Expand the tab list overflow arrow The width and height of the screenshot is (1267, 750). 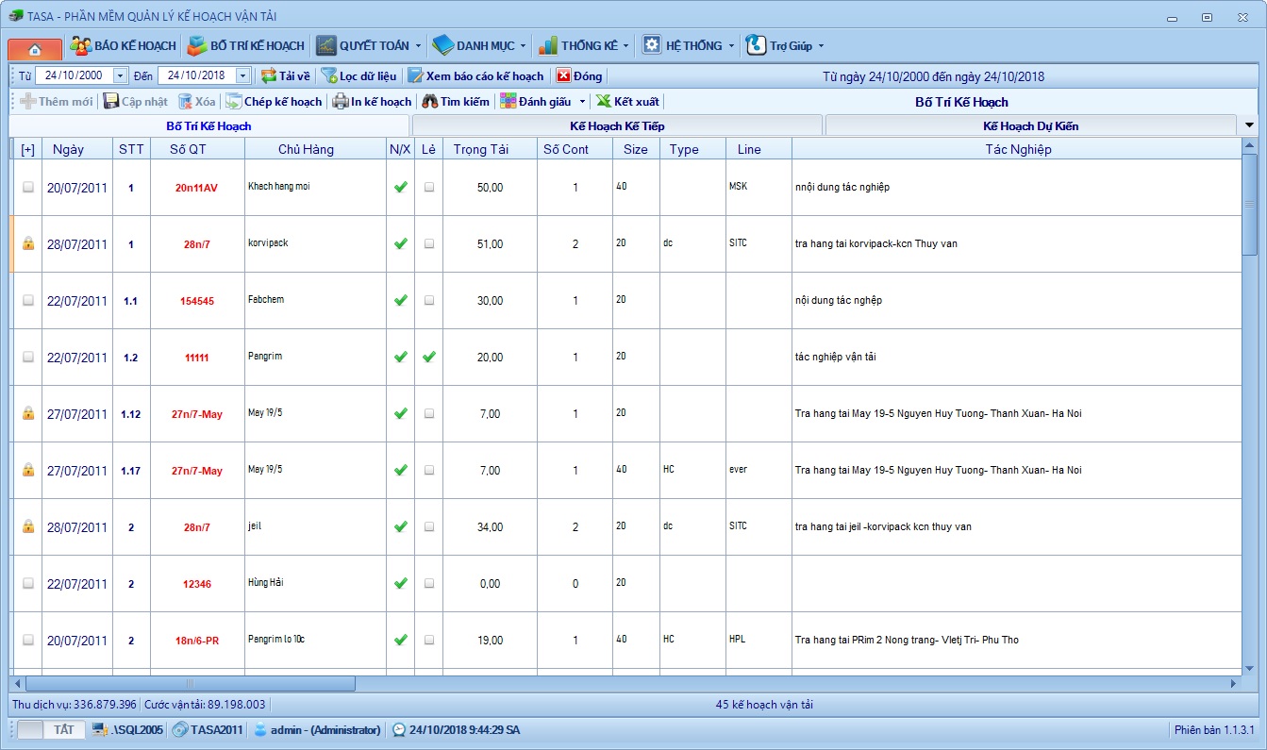1250,125
